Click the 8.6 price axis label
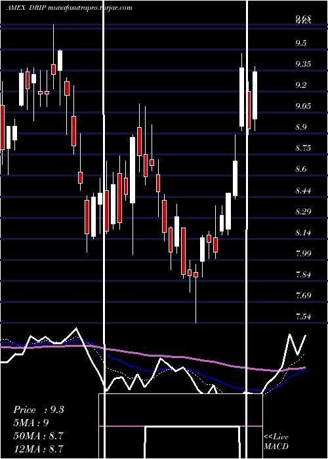 click(x=300, y=169)
